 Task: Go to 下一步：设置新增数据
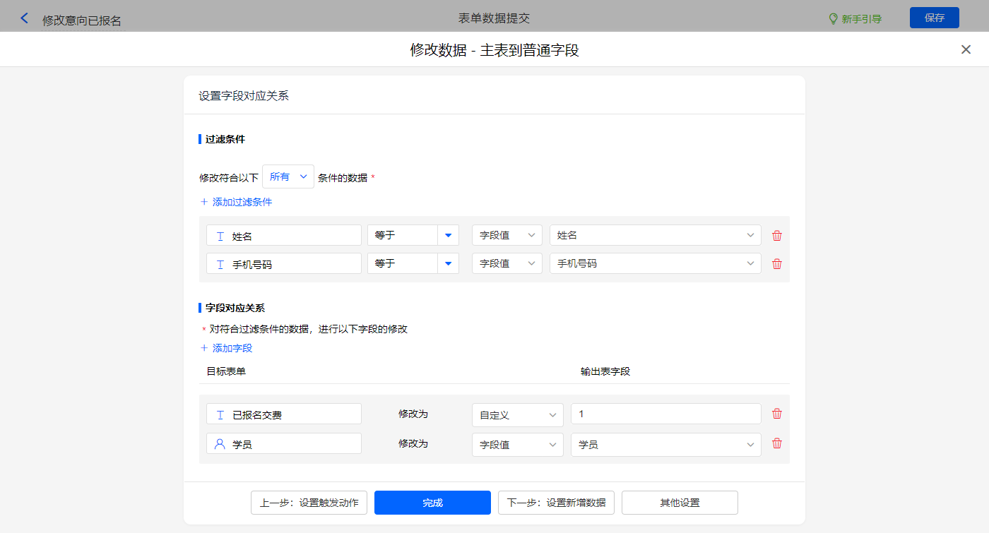[x=556, y=503]
